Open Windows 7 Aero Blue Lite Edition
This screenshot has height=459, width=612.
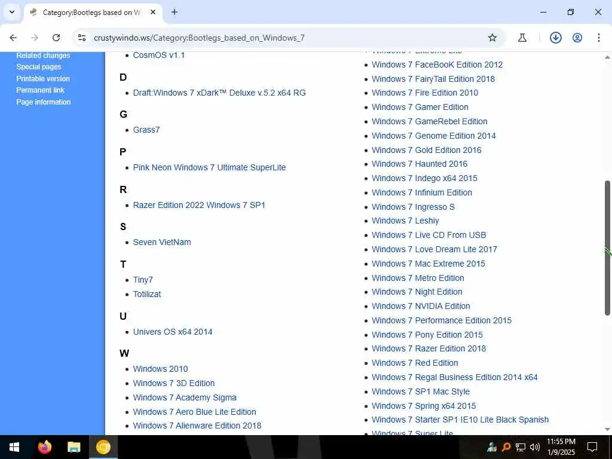[x=194, y=412]
